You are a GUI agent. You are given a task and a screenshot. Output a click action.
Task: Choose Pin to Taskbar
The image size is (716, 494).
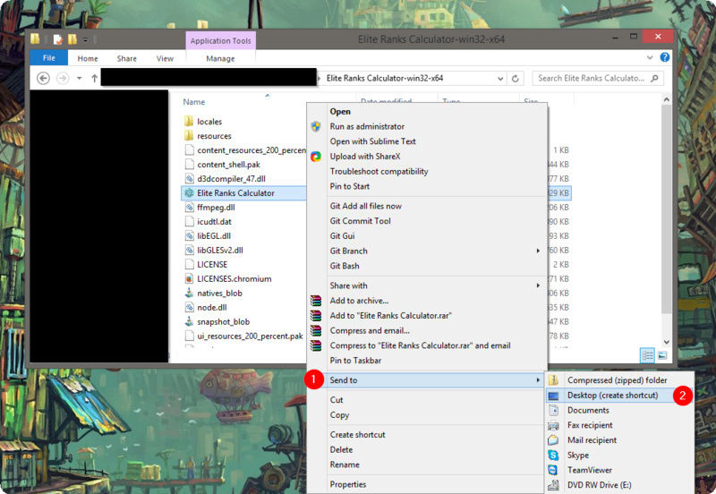427,361
